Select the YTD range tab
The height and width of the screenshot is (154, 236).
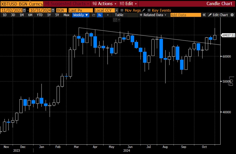pyautogui.click(x=40, y=15)
